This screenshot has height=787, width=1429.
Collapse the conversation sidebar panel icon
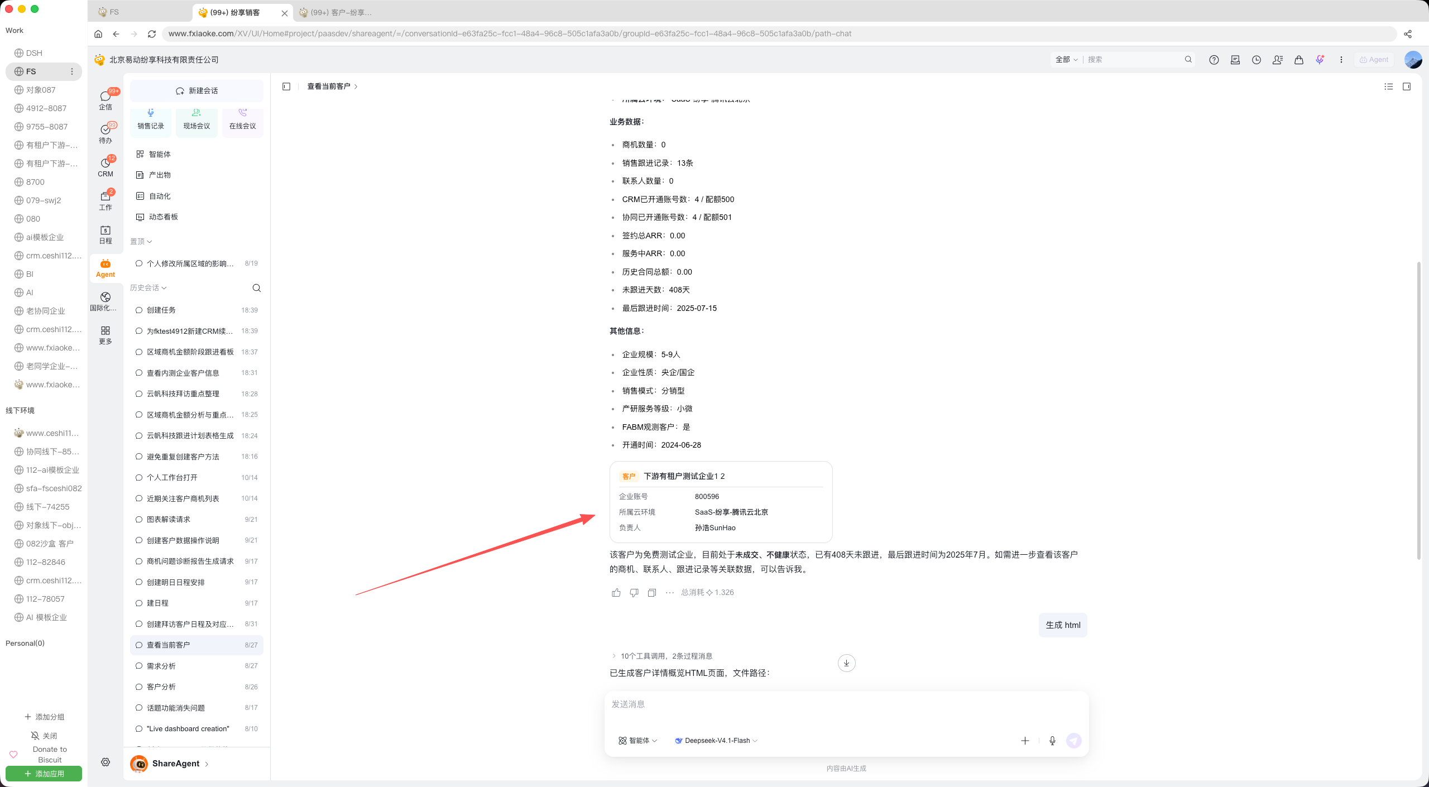[x=286, y=87]
